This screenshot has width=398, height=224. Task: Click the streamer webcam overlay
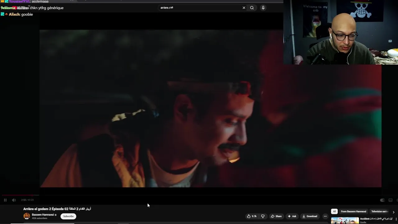coord(340,32)
